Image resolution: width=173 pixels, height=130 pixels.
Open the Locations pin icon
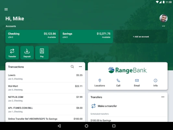click(100, 80)
